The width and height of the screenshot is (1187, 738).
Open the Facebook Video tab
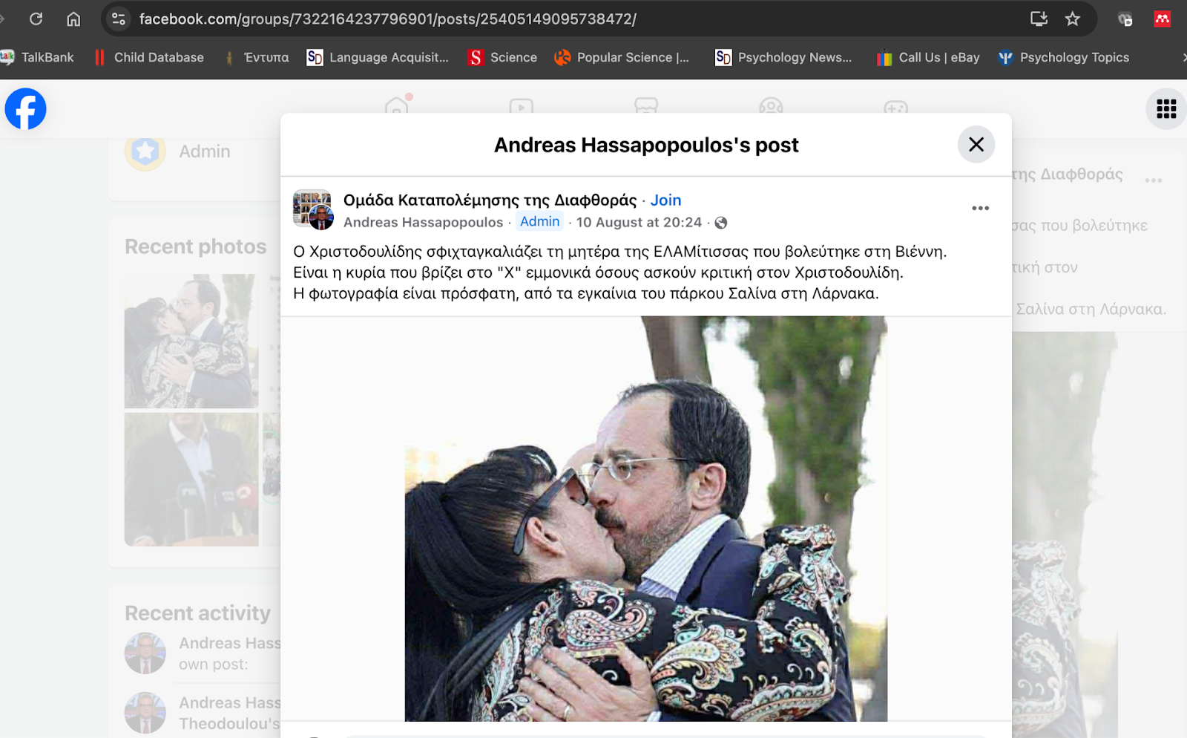tap(522, 106)
